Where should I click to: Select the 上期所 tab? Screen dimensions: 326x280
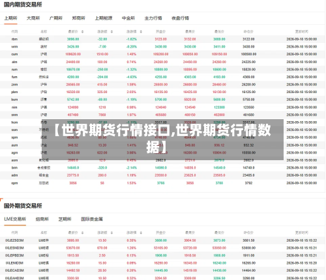10,18
